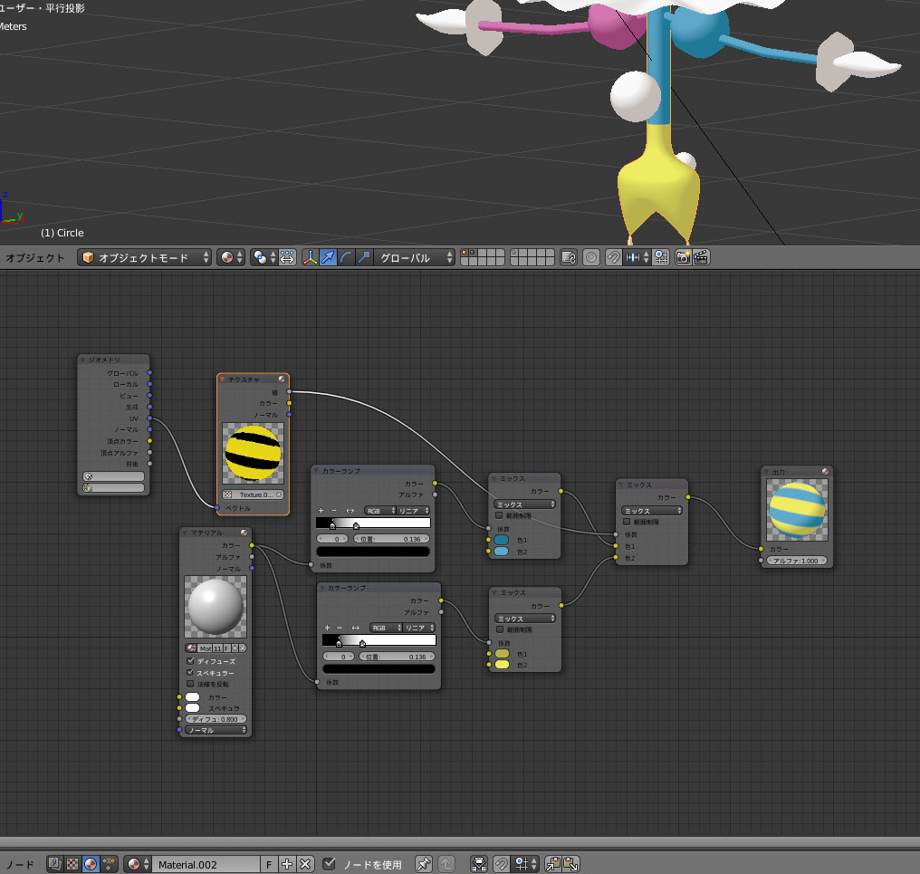This screenshot has height=874, width=920.
Task: Open the material browse sphere dropdown
Action: 138,863
